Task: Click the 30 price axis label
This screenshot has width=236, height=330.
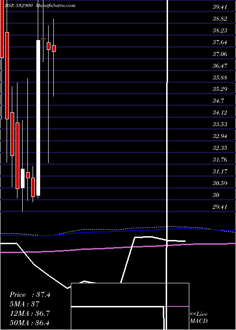Action: [x=216, y=195]
